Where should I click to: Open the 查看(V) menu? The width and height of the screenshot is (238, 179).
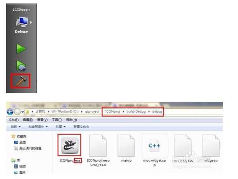tap(42, 120)
